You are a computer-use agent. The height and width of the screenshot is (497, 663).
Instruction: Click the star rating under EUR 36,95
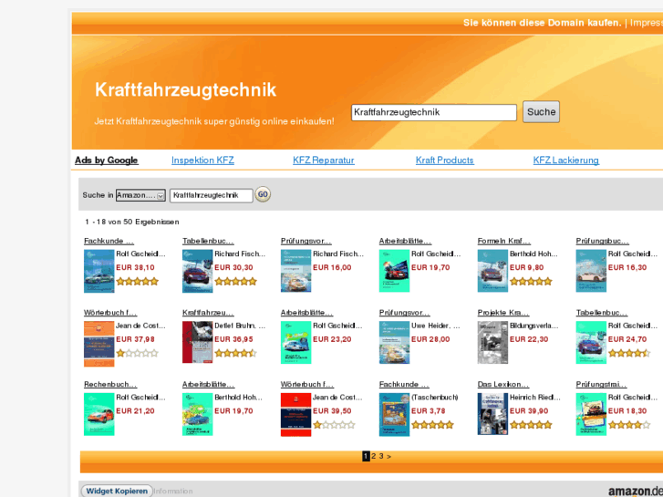click(235, 353)
